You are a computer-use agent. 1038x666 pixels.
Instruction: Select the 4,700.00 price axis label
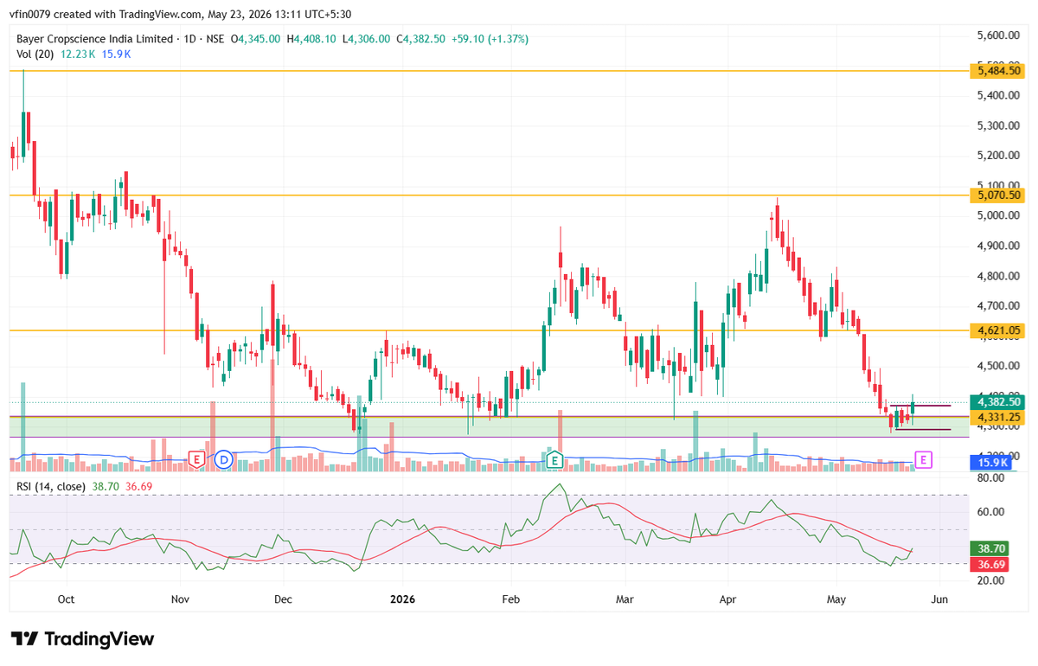click(x=999, y=305)
